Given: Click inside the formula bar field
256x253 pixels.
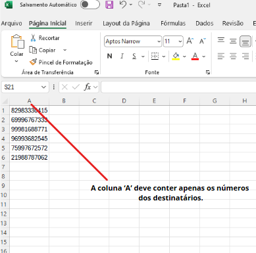Looking at the screenshot, I should pos(178,87).
